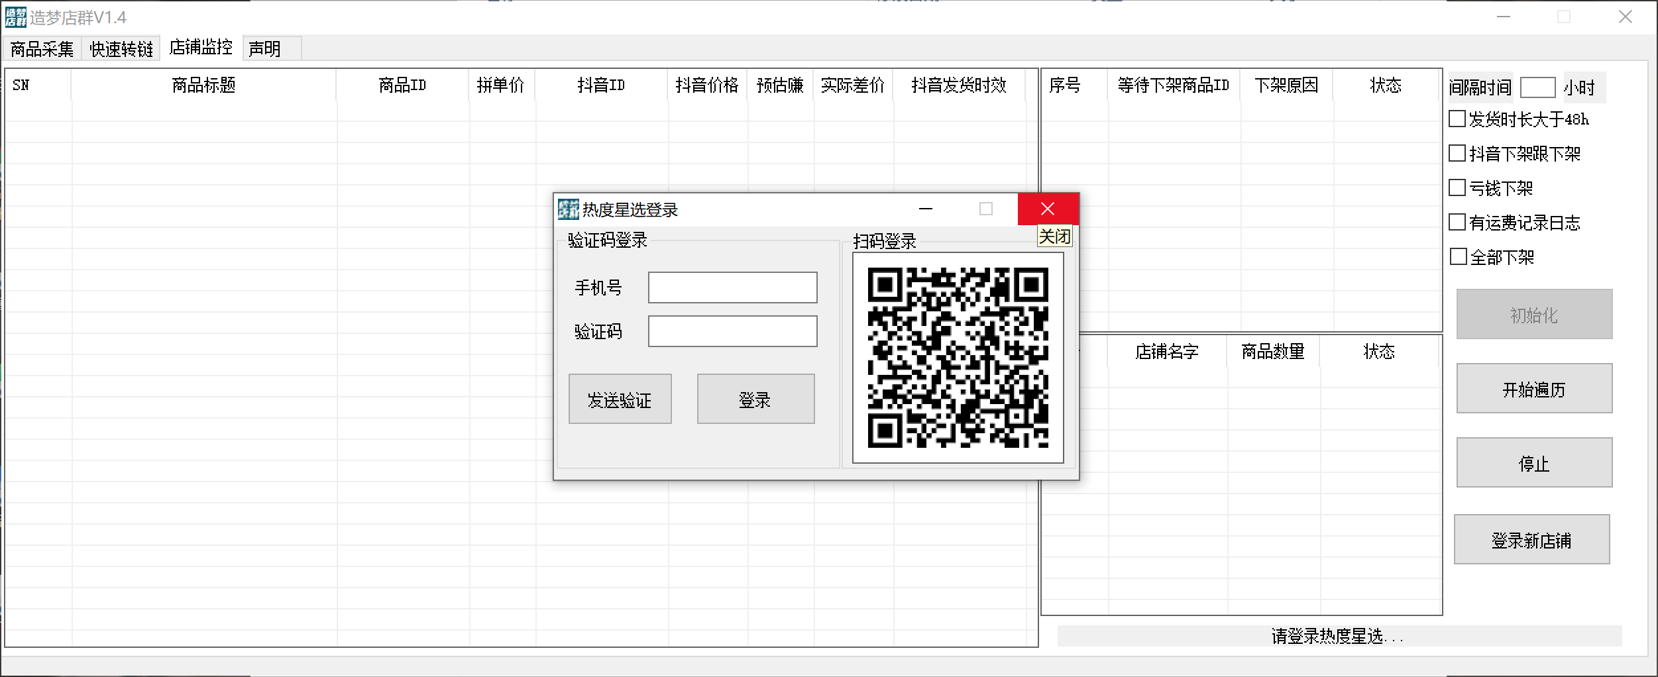Enable 亏钱下架 option

pyautogui.click(x=1457, y=188)
